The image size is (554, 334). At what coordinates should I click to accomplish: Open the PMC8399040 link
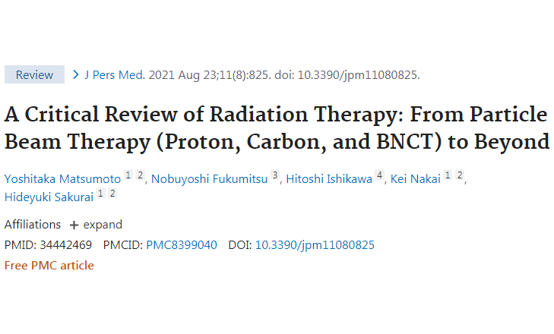click(x=181, y=244)
